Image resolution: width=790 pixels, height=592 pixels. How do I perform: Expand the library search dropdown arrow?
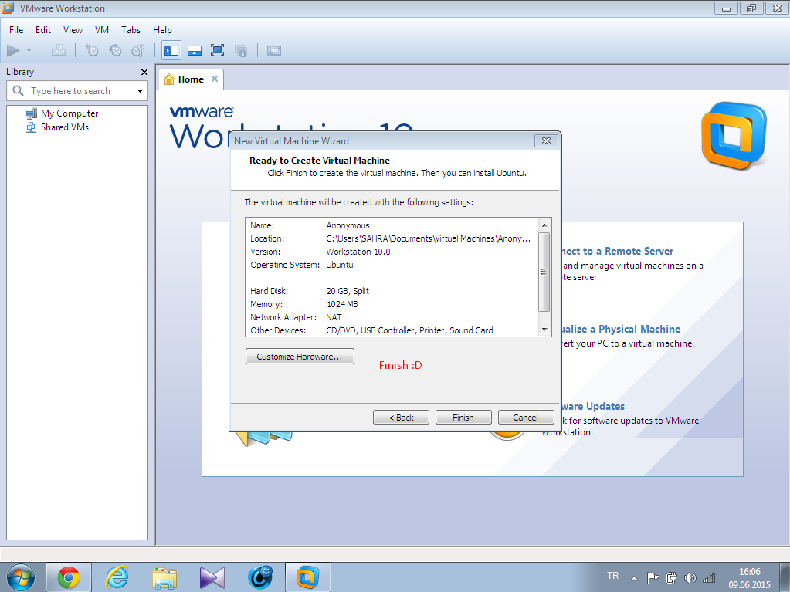(x=140, y=91)
